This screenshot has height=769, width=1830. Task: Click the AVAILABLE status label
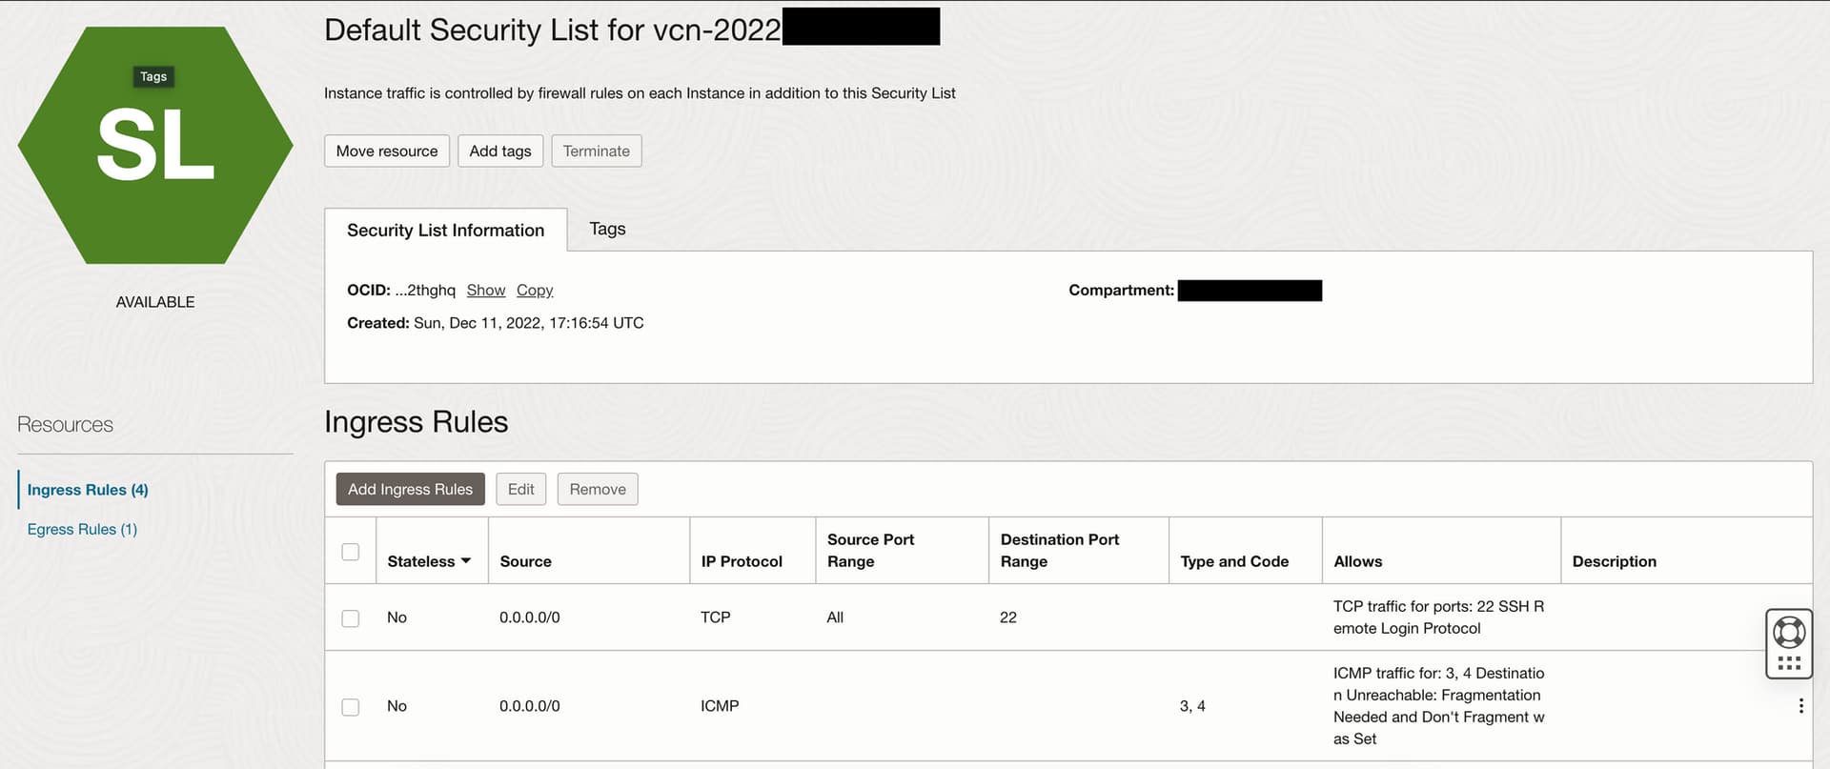(x=155, y=302)
